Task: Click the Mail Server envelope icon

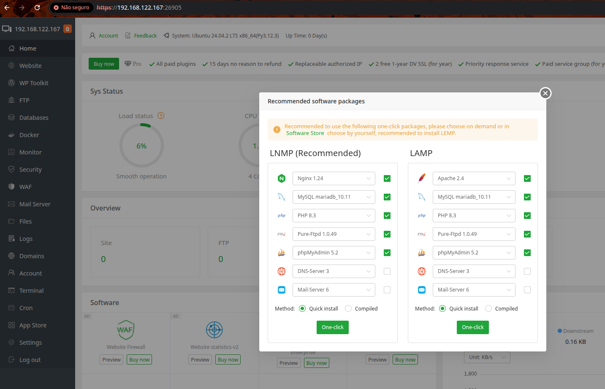Action: [11, 204]
